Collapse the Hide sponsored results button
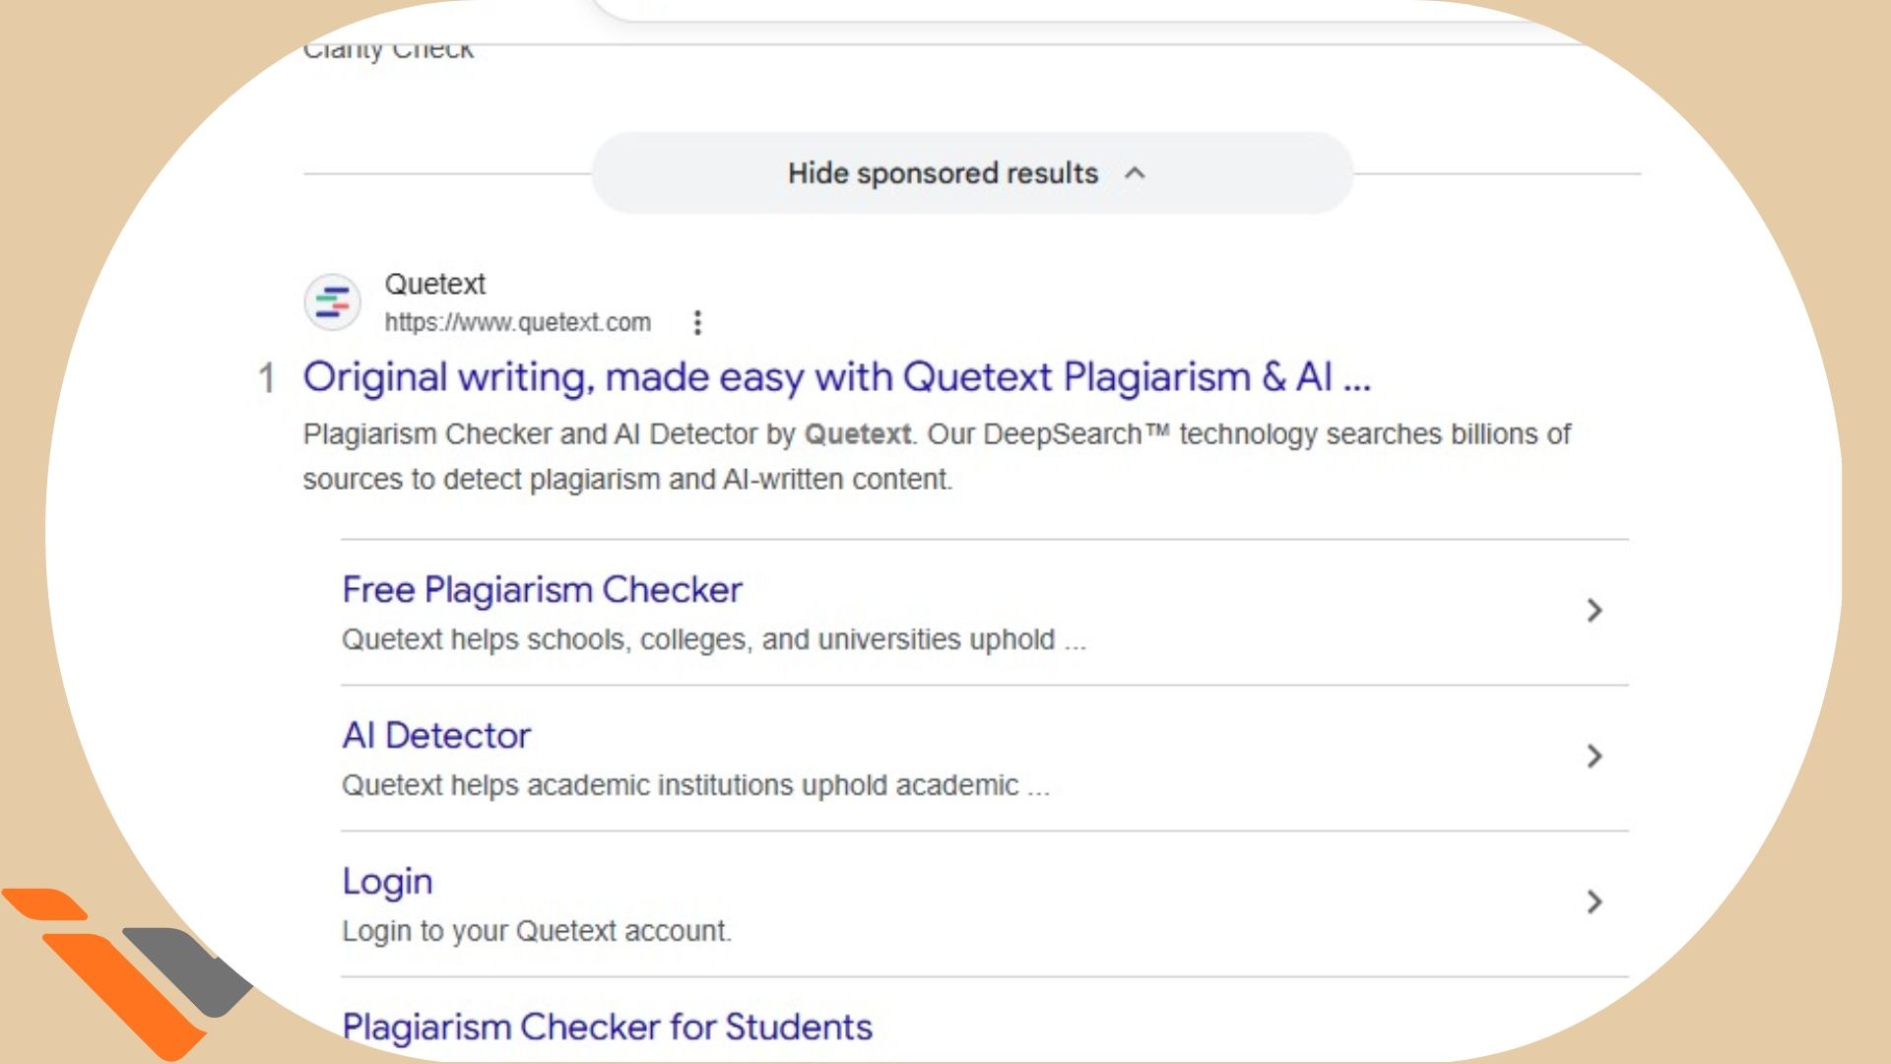1891x1064 pixels. click(x=942, y=173)
